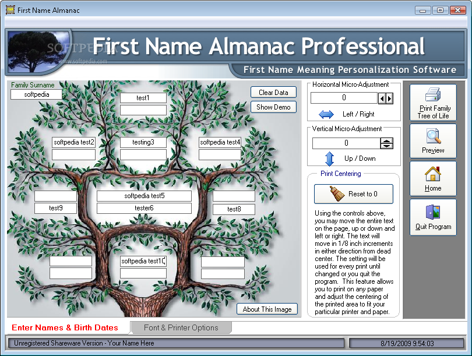Click the Quit Program button label
The height and width of the screenshot is (356, 472).
pyautogui.click(x=433, y=227)
